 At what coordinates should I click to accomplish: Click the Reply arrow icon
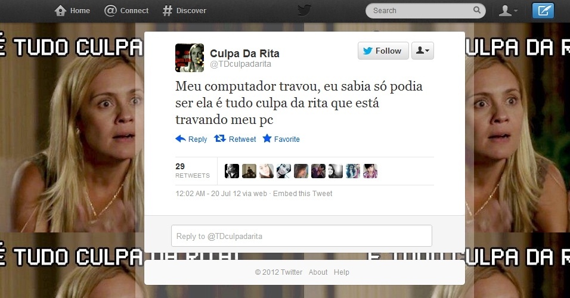181,139
